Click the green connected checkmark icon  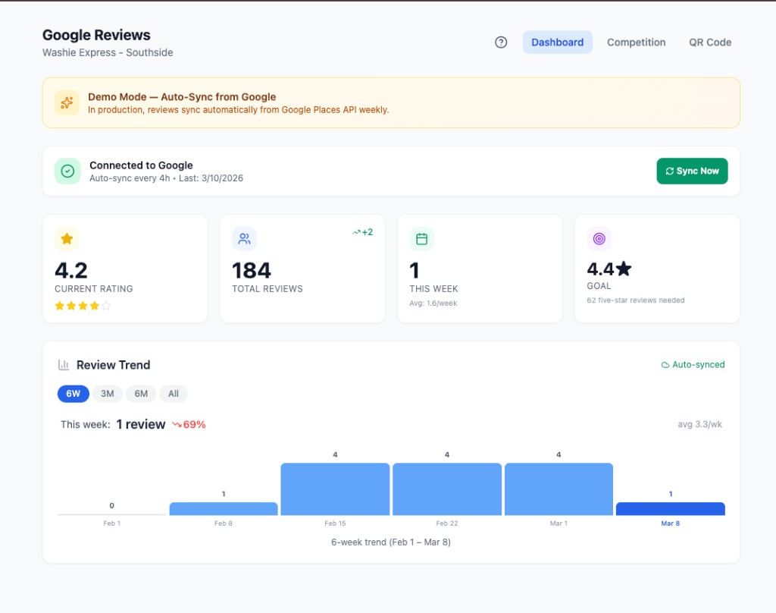[x=67, y=171]
